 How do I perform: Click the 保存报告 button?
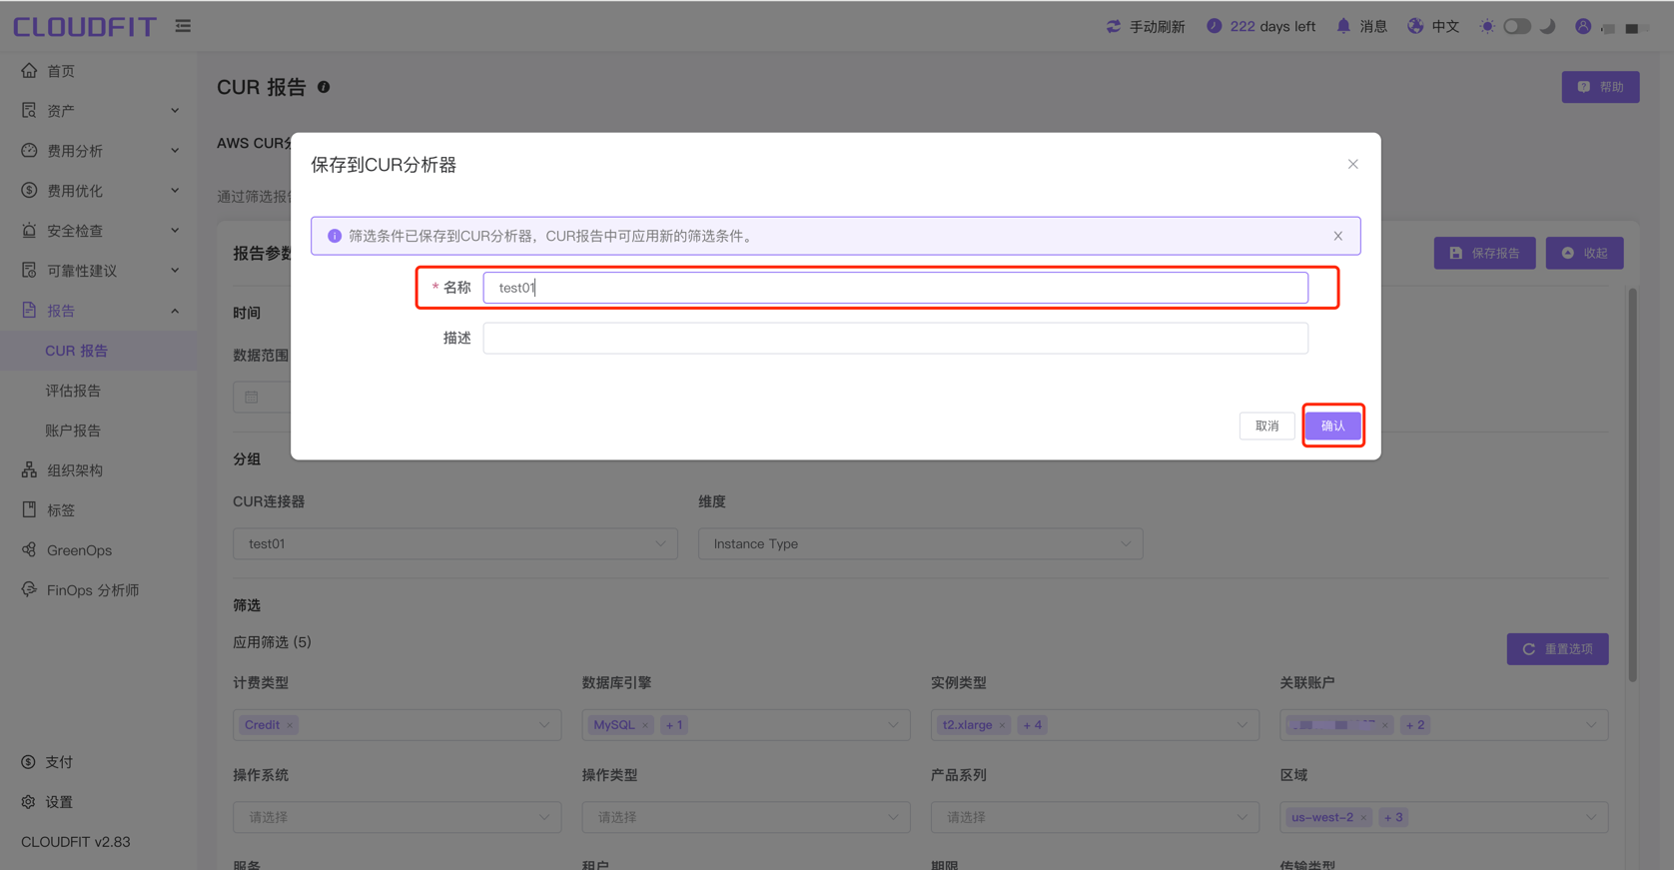coord(1484,253)
